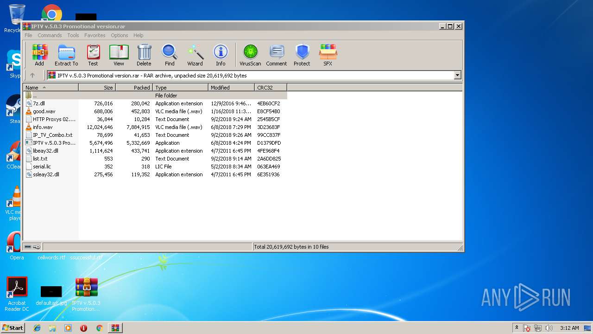Open Windows Explorer from taskbar
This screenshot has width=593, height=334.
[x=52, y=328]
